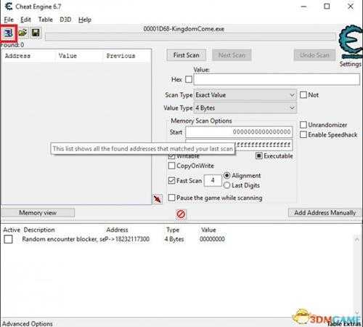The width and height of the screenshot is (363, 327).
Task: Click the red arrow add-to-address-list icon
Action: pyautogui.click(x=158, y=199)
